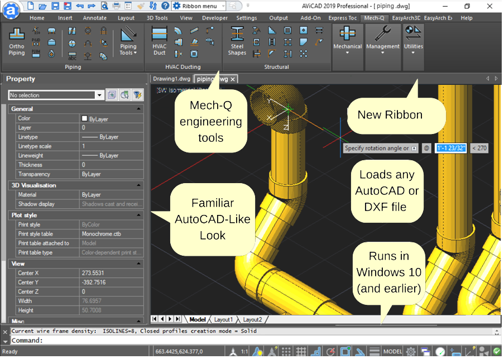Viewport: 504px width, 359px height.
Task: Select the P&ID piping tool icon
Action: pos(36,42)
